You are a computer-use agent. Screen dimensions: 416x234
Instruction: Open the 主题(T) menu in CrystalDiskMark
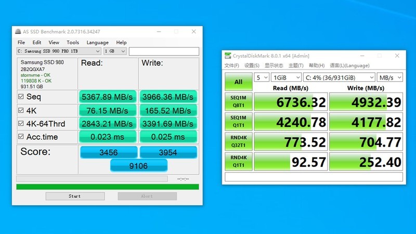[x=296, y=66]
